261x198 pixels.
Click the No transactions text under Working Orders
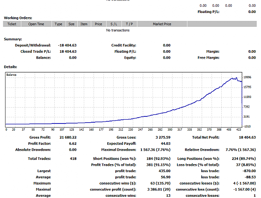coord(118,30)
